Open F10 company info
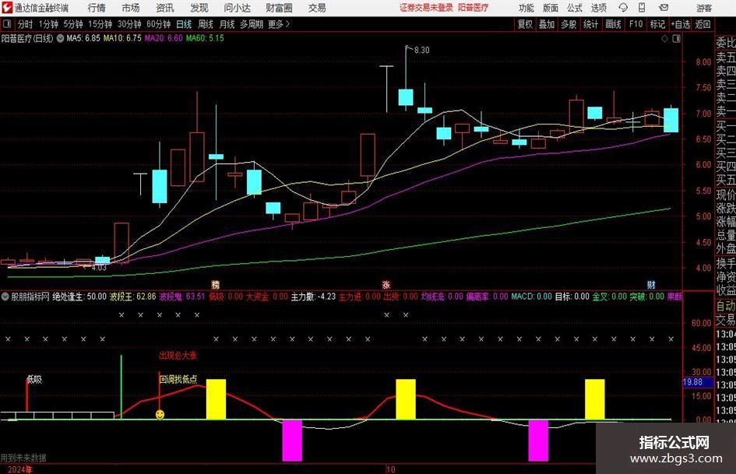736x474 pixels. [x=636, y=24]
